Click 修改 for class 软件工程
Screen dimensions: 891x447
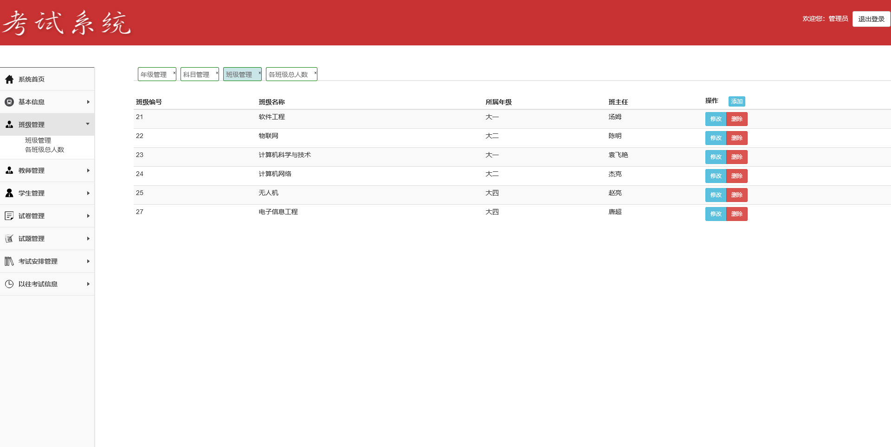tap(716, 119)
